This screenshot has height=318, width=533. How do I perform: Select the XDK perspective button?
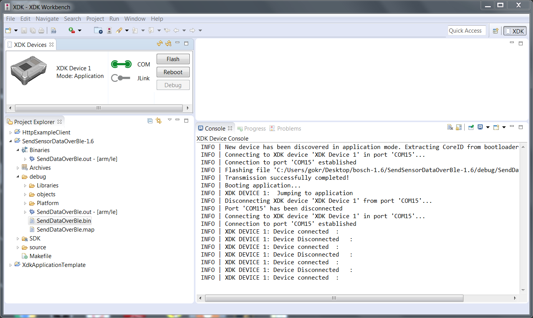515,31
